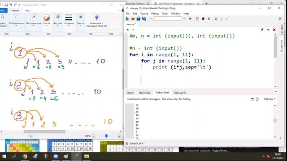Screen dimensions: 287x161
Task: Save the file using Wing's disk icon
Action: pos(139,19)
